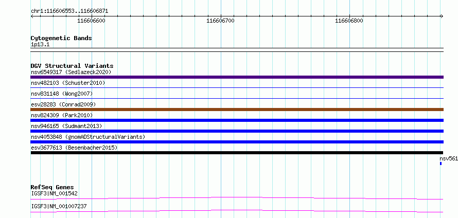Click the blue nsv824309 variant bar

click(x=237, y=120)
